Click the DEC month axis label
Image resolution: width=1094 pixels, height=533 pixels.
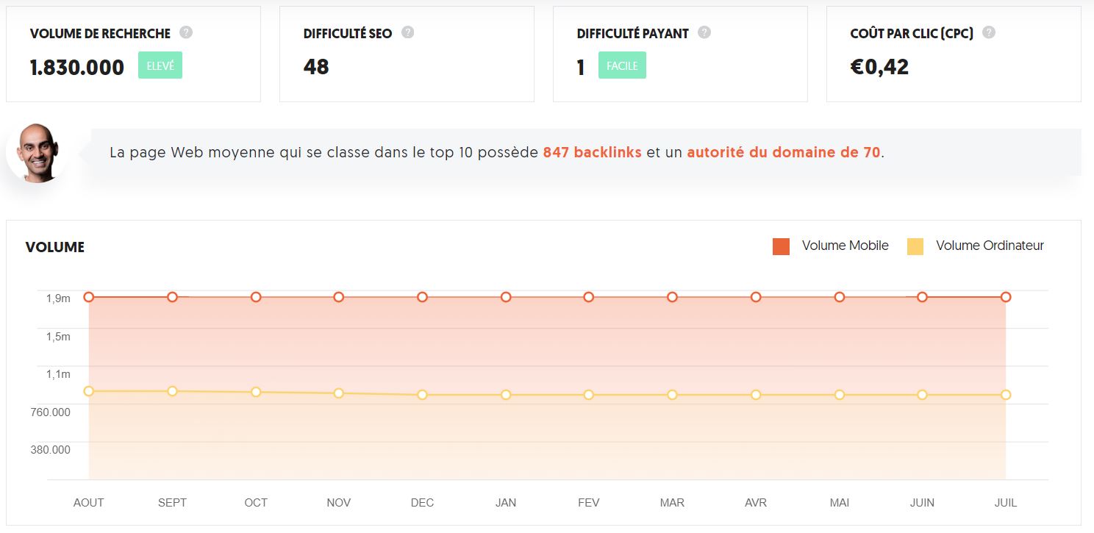(422, 503)
